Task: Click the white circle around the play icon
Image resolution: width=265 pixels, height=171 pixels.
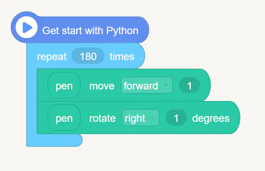Action: click(x=26, y=27)
